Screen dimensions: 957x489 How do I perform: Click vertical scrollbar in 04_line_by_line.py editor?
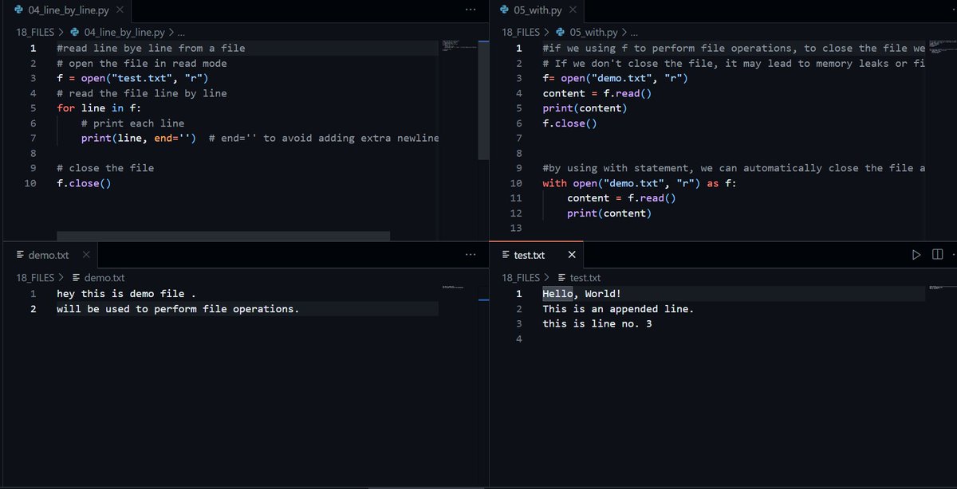[x=483, y=100]
